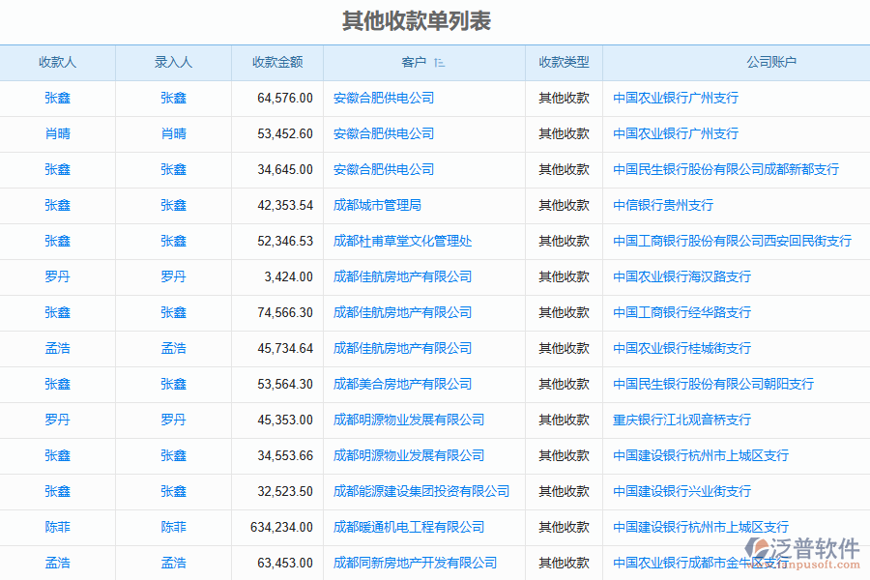Select the 录入人 column header

(173, 62)
